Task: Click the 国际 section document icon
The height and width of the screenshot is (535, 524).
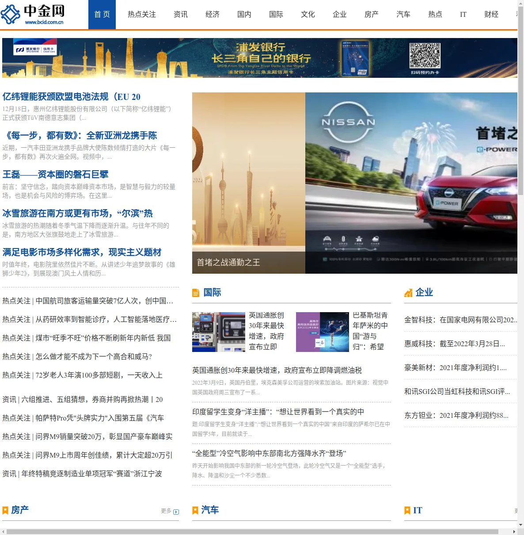Action: pyautogui.click(x=196, y=293)
